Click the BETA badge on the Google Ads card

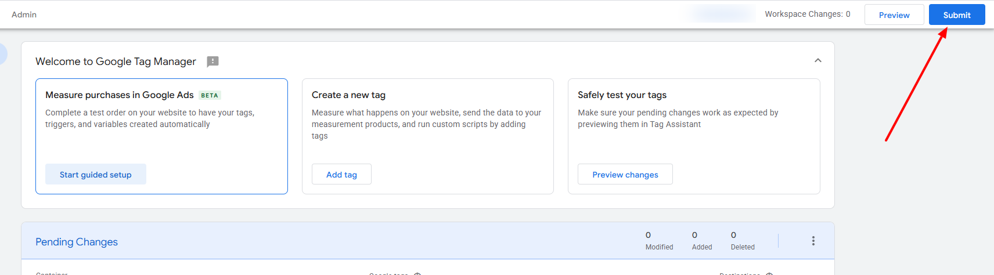[x=210, y=95]
